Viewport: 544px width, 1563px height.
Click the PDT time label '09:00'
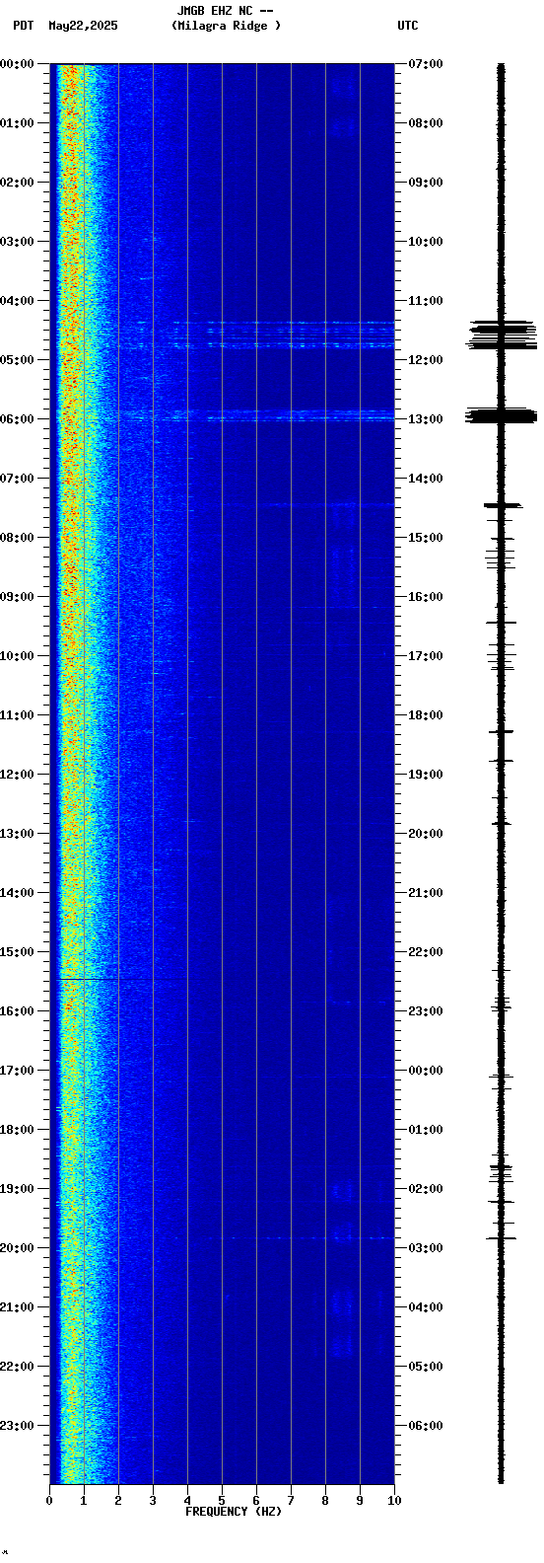tap(17, 597)
